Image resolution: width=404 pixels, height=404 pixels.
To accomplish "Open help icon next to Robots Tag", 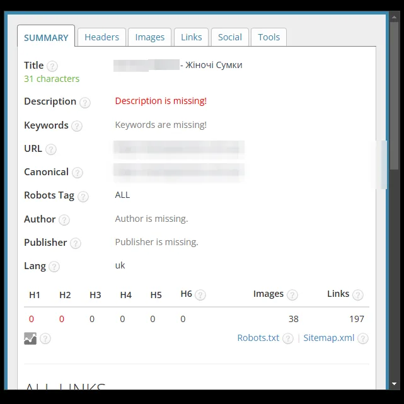I will [x=83, y=197].
